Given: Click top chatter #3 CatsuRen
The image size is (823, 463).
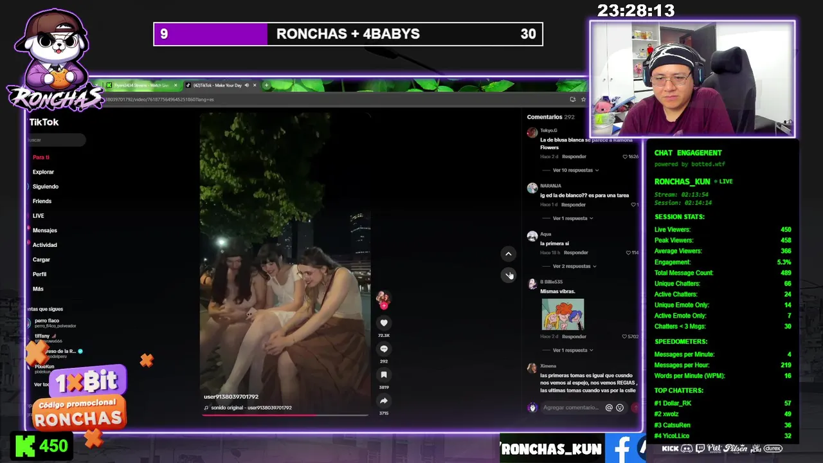Looking at the screenshot, I should pos(722,425).
